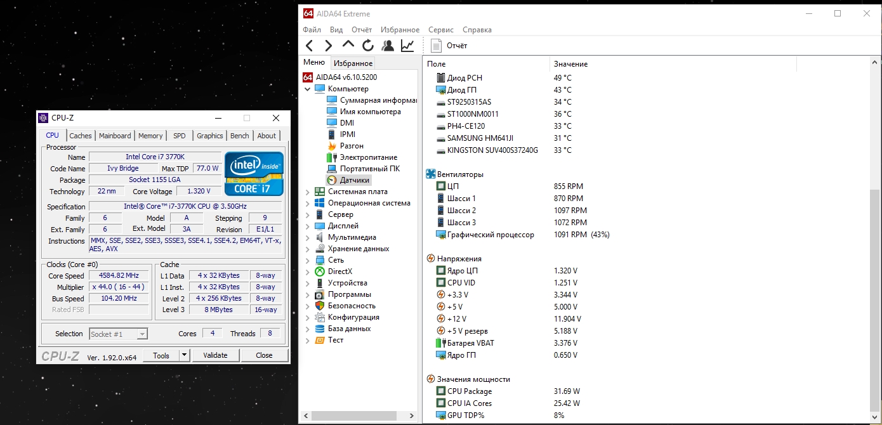Click the Отчёт report toolbar button
Screen dimensions: 882x425
tap(449, 46)
